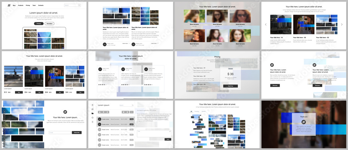Click star rating on third testimonial card

click(148, 85)
